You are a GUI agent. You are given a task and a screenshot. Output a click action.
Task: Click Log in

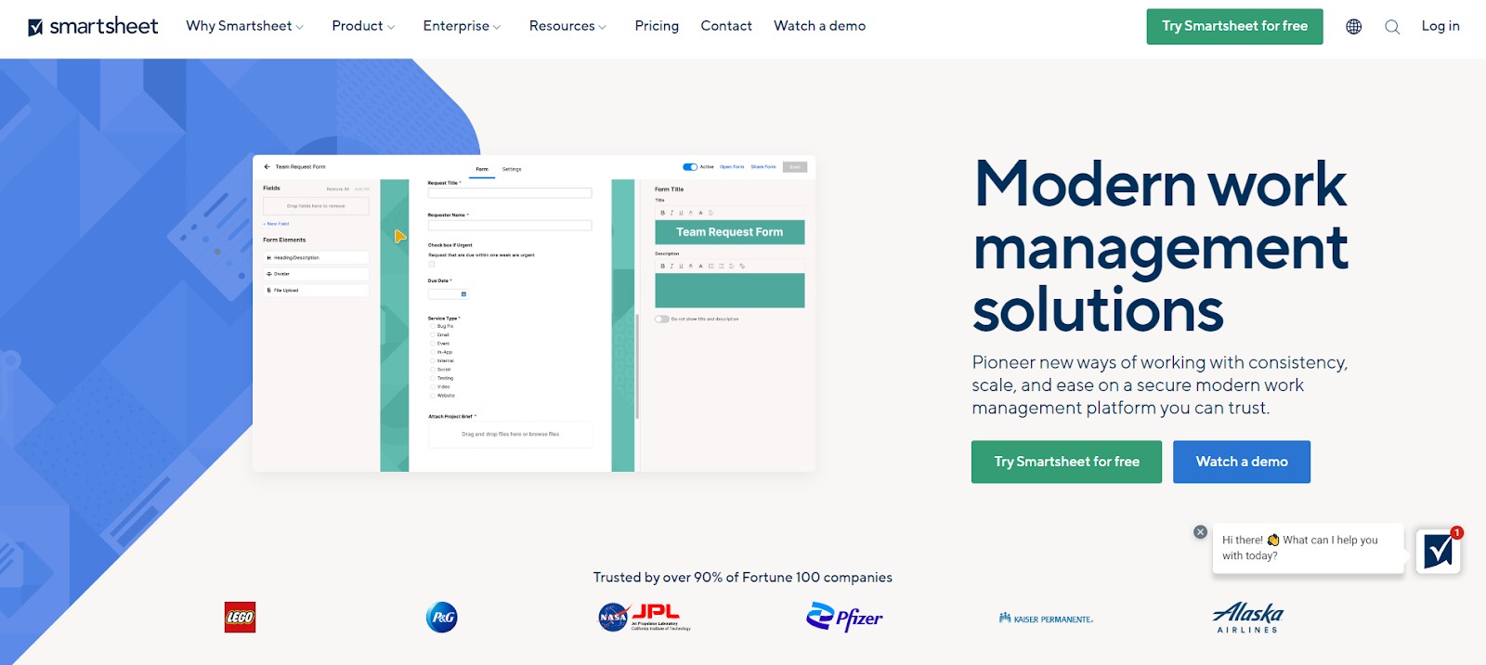pyautogui.click(x=1440, y=26)
